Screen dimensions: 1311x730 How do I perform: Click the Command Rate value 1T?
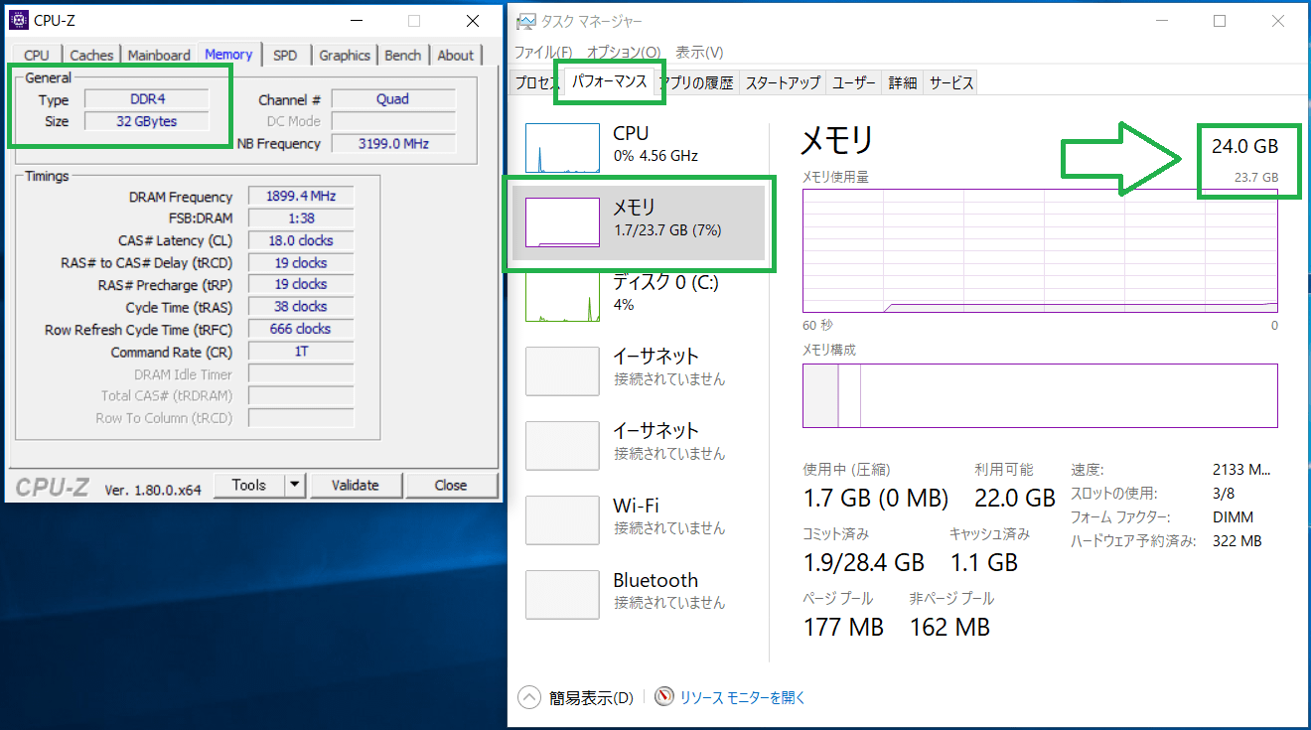301,352
